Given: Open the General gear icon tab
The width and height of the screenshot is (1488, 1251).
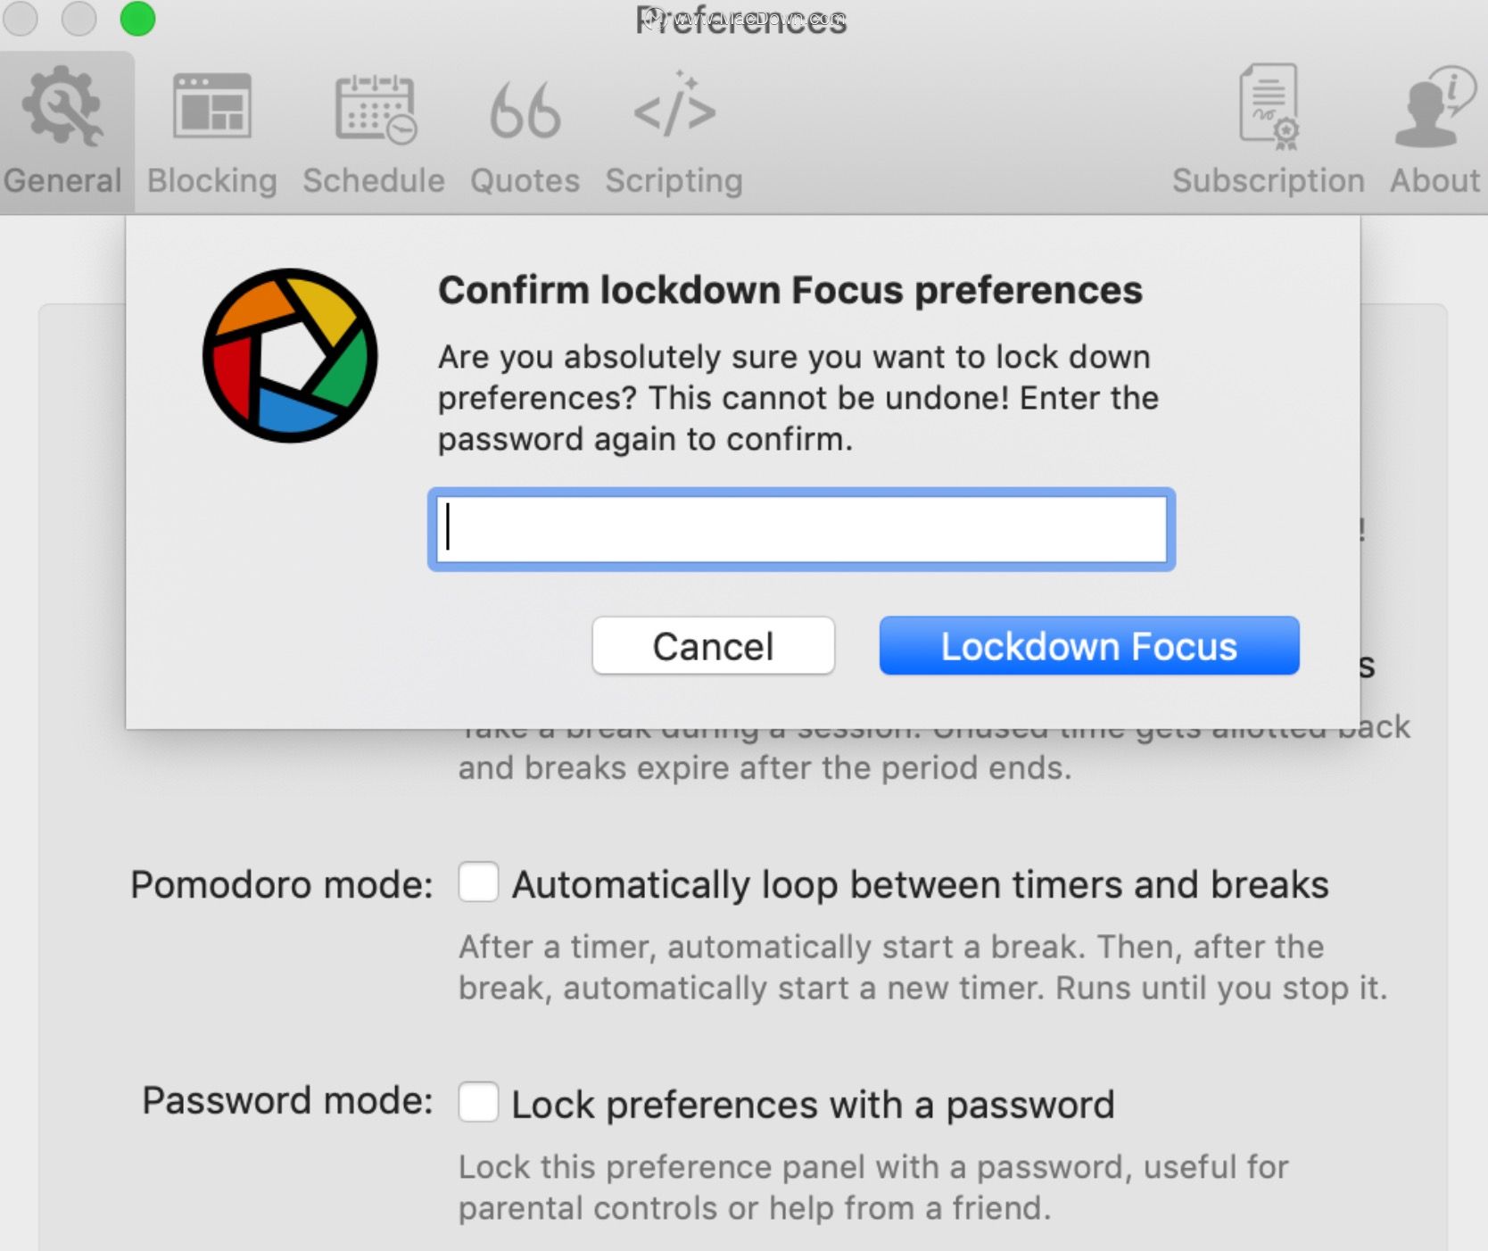Looking at the screenshot, I should tap(62, 106).
